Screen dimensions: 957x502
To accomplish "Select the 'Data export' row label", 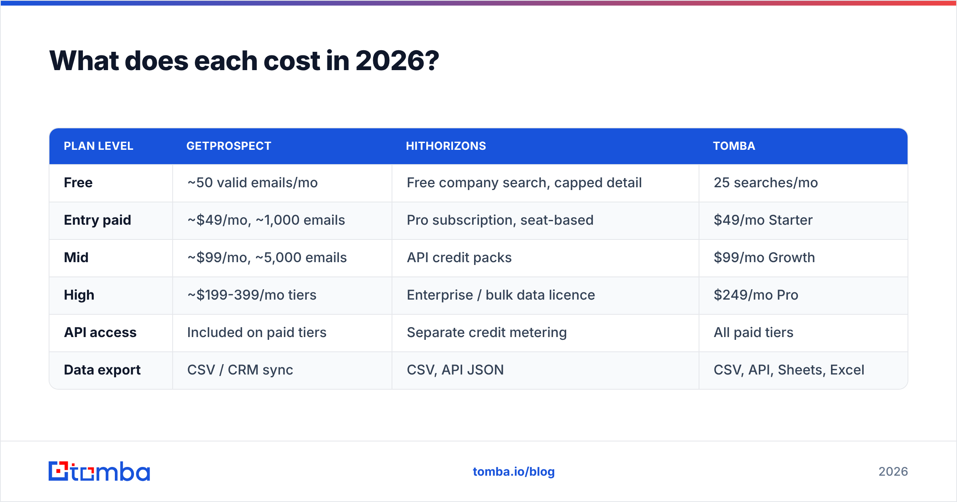I will (102, 370).
